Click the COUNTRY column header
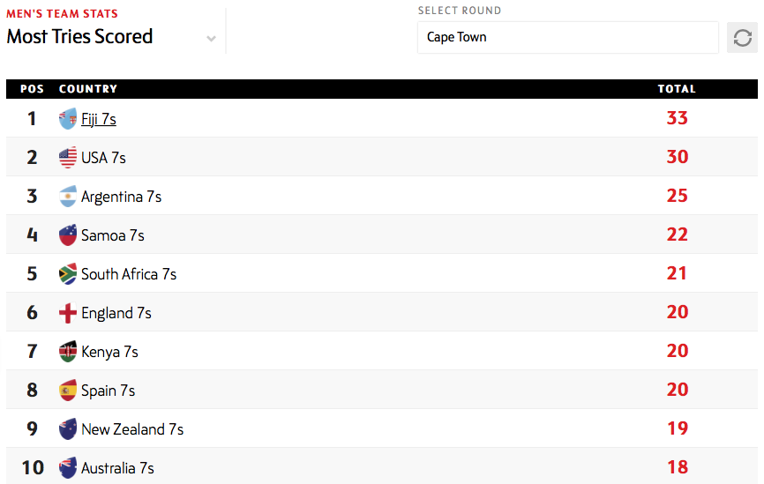The width and height of the screenshot is (764, 484). [x=88, y=89]
